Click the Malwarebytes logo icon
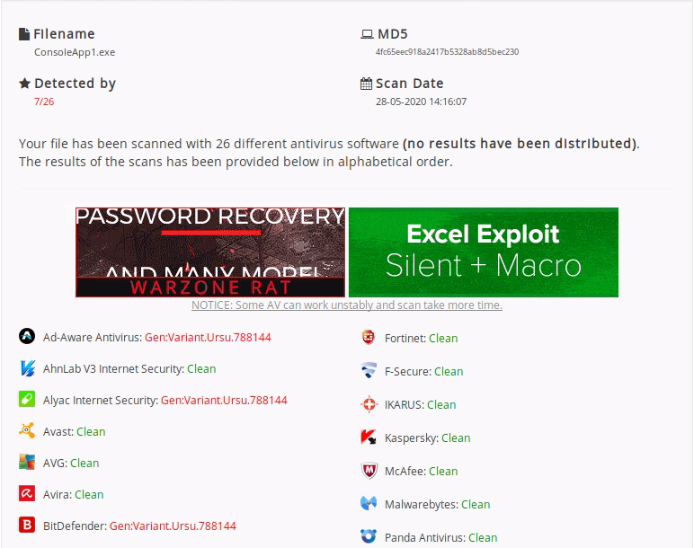This screenshot has height=548, width=694. pos(369,503)
